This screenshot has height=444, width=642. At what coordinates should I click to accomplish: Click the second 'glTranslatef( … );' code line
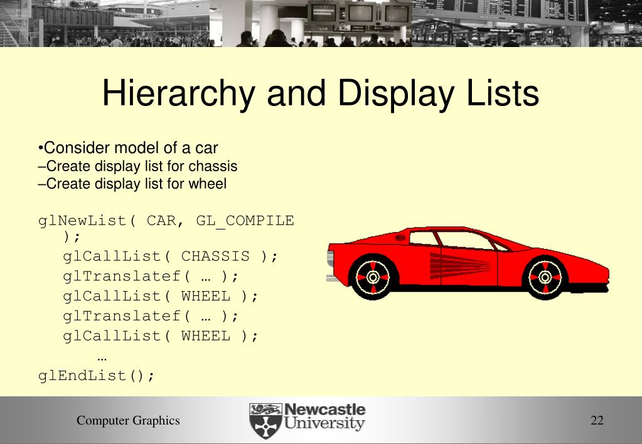pyautogui.click(x=150, y=316)
